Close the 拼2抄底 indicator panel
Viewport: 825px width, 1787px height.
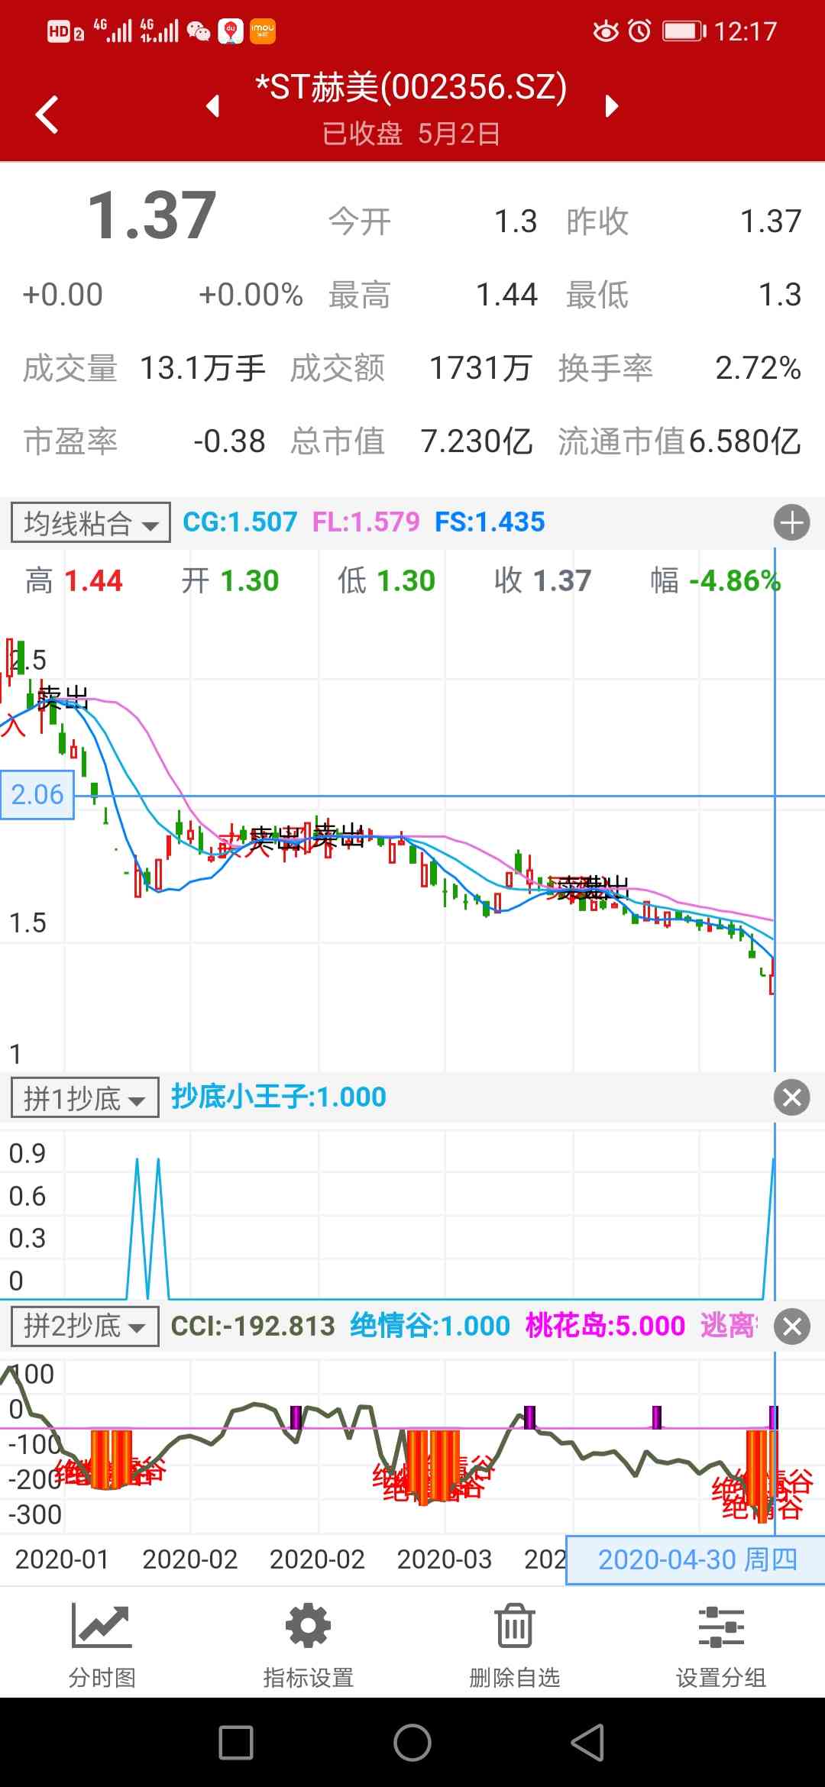click(x=791, y=1327)
